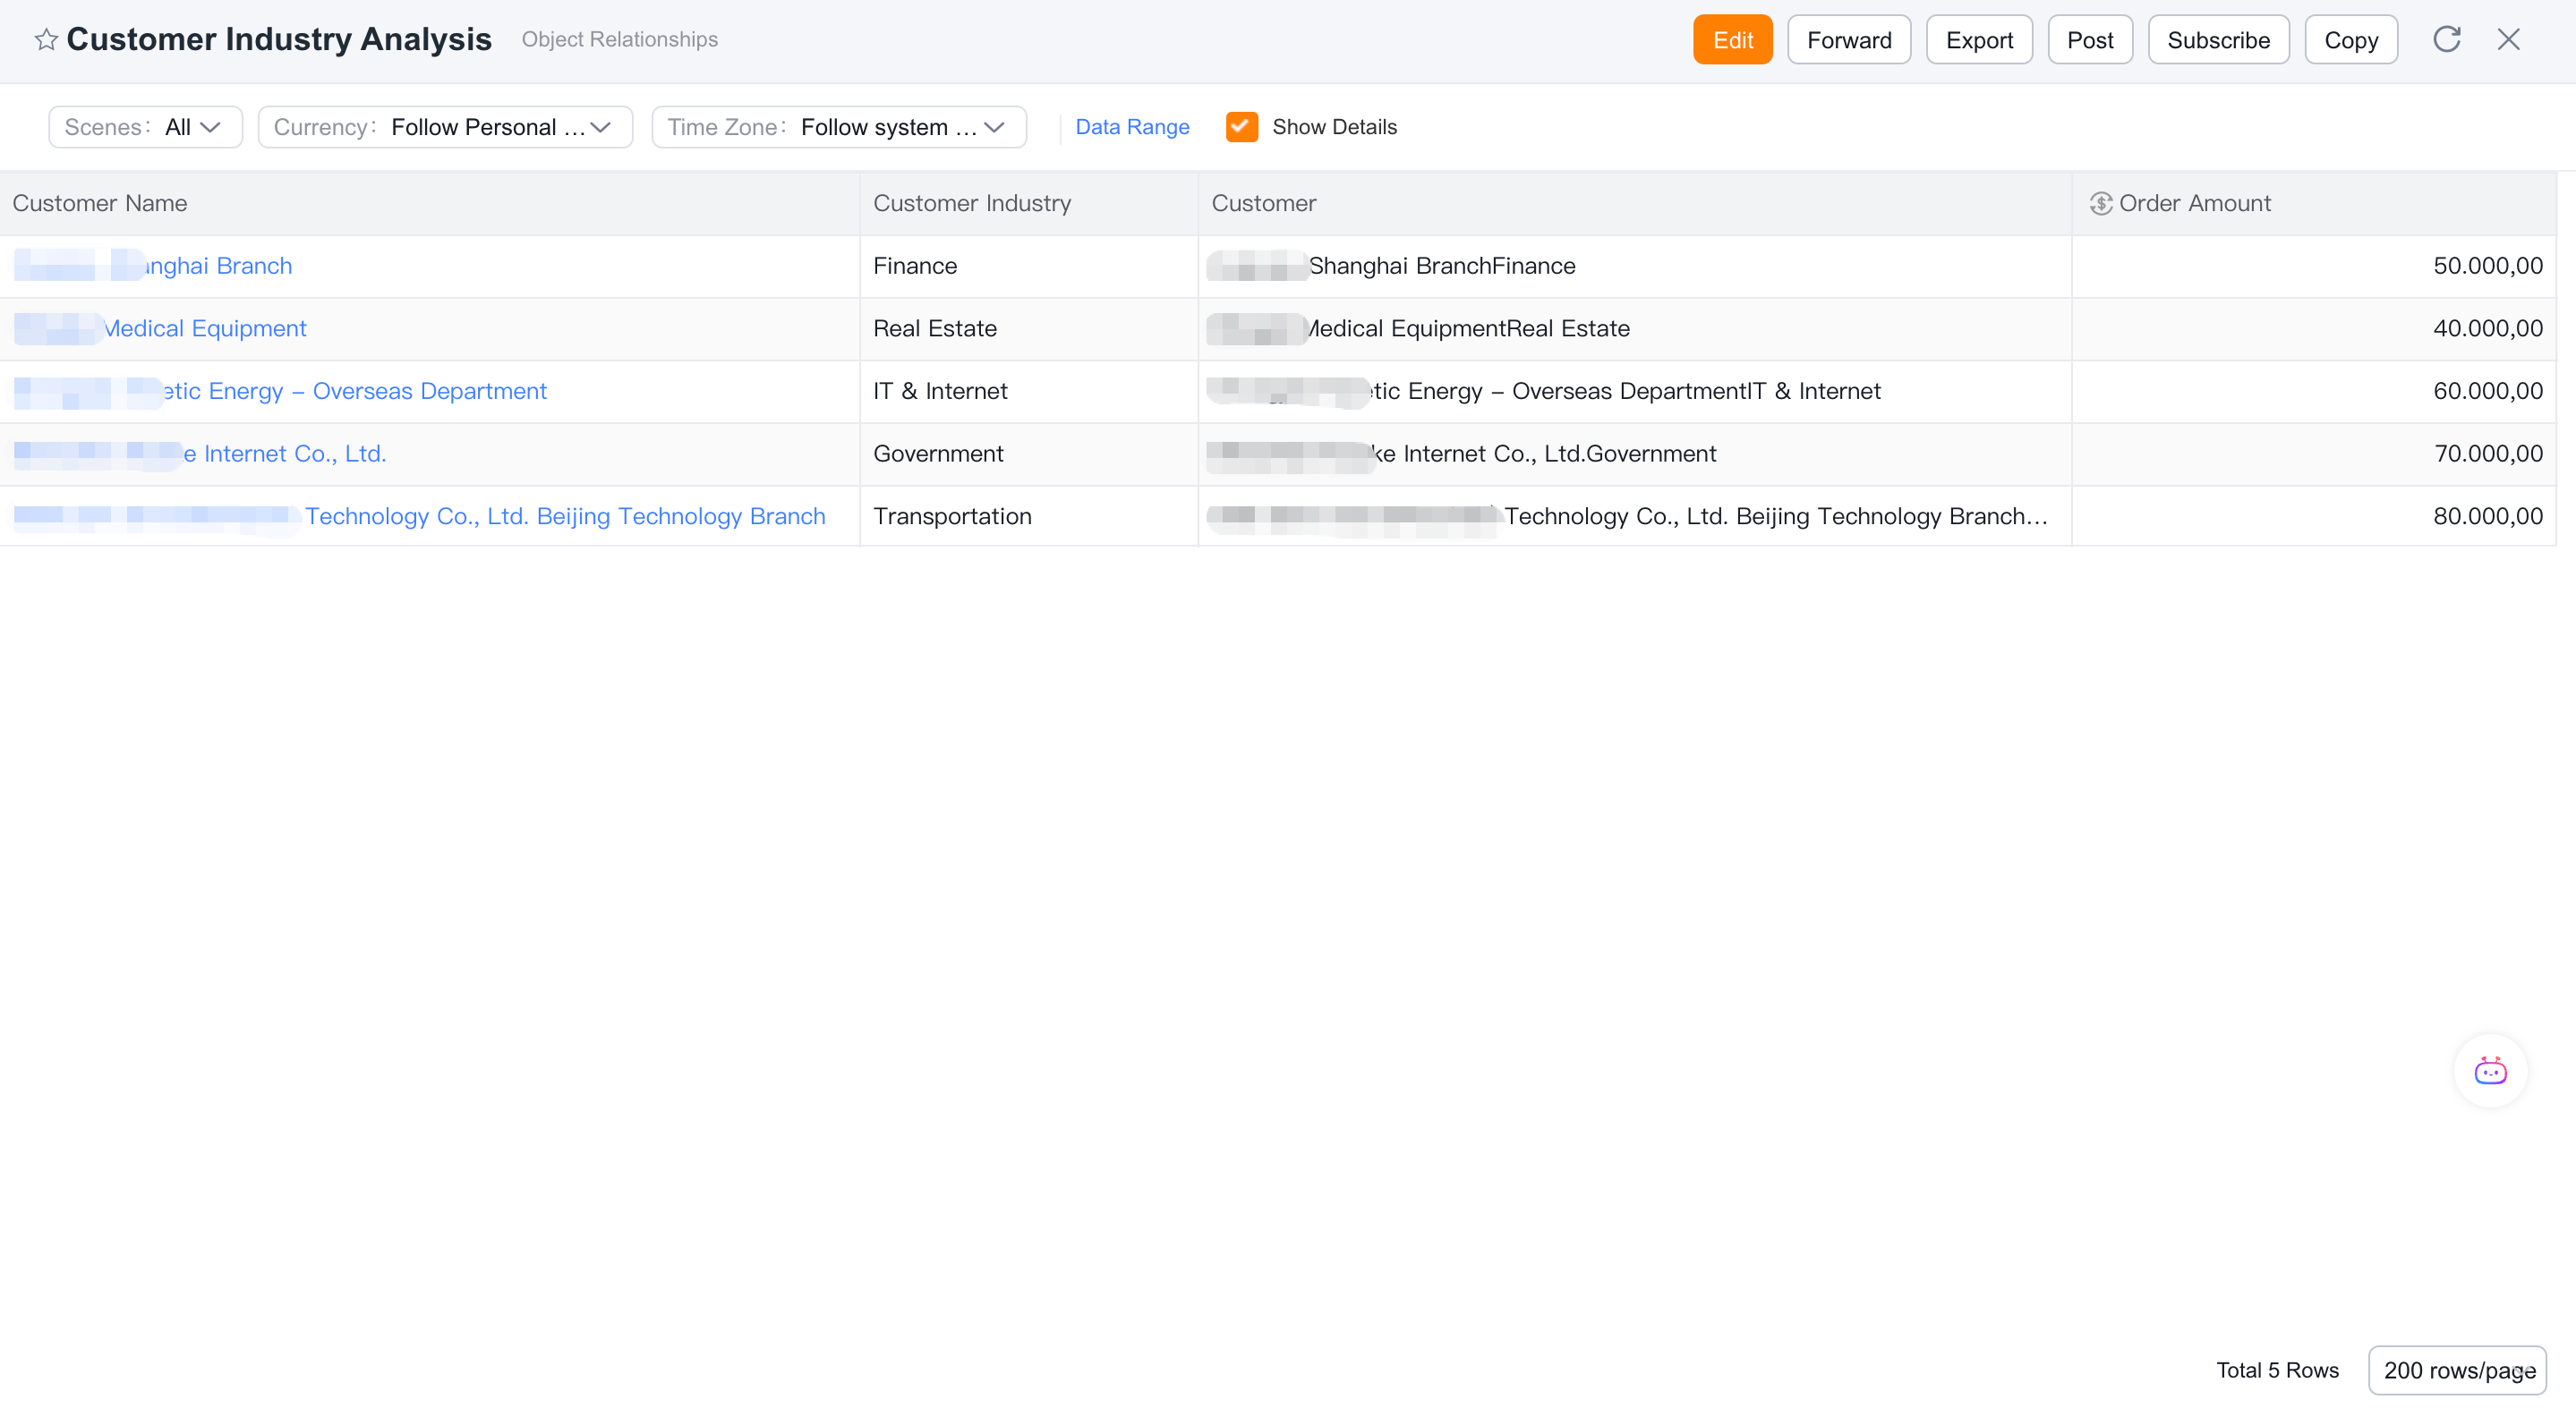Export the report

click(1979, 40)
